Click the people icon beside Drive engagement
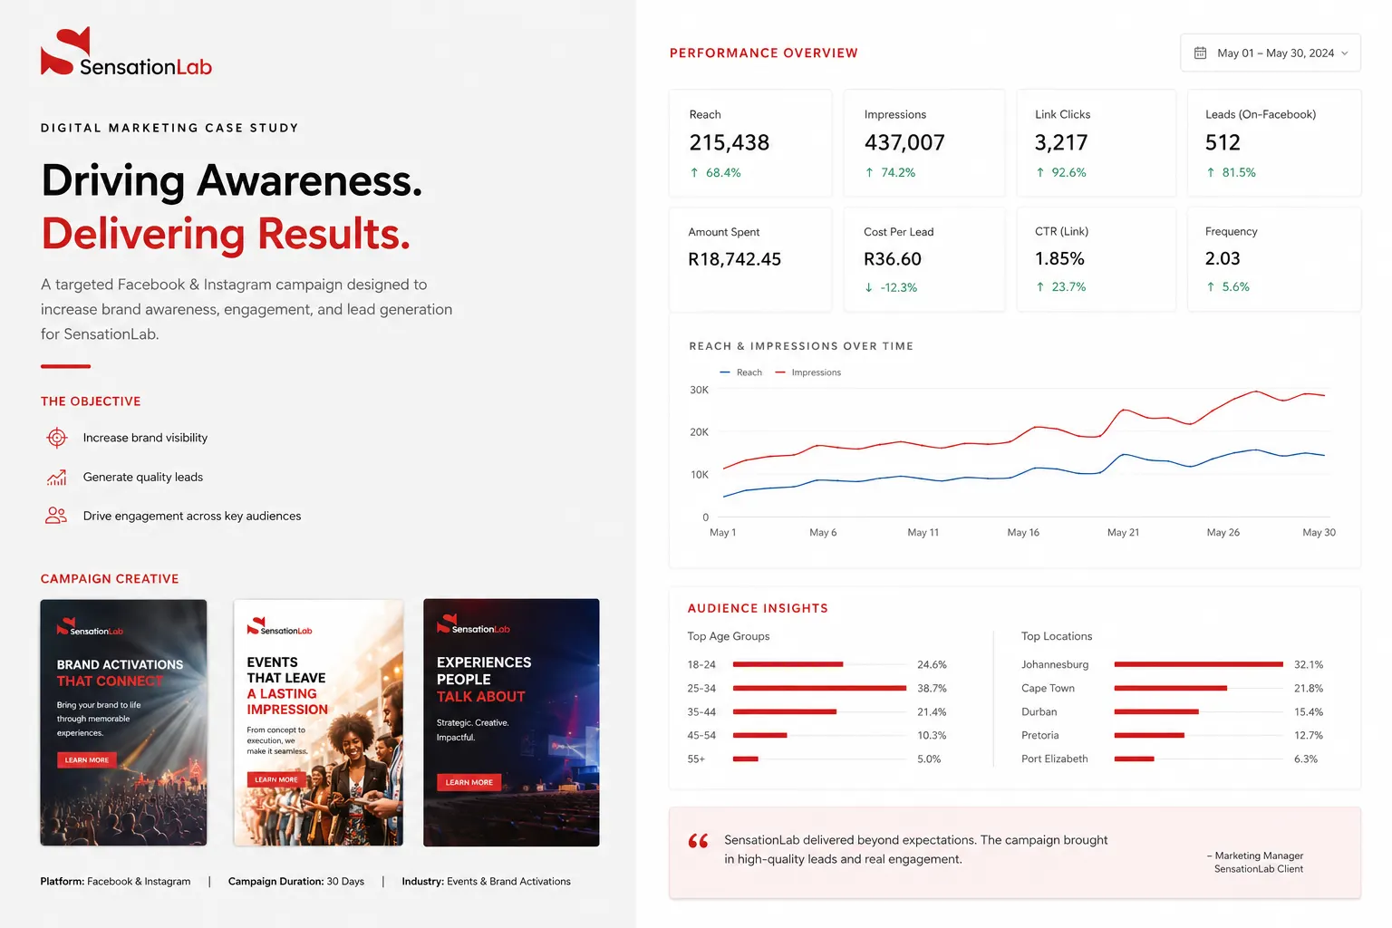Image resolution: width=1392 pixels, height=928 pixels. click(56, 516)
